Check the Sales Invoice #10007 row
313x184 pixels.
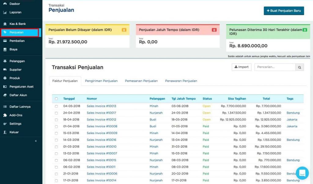[x=56, y=154]
